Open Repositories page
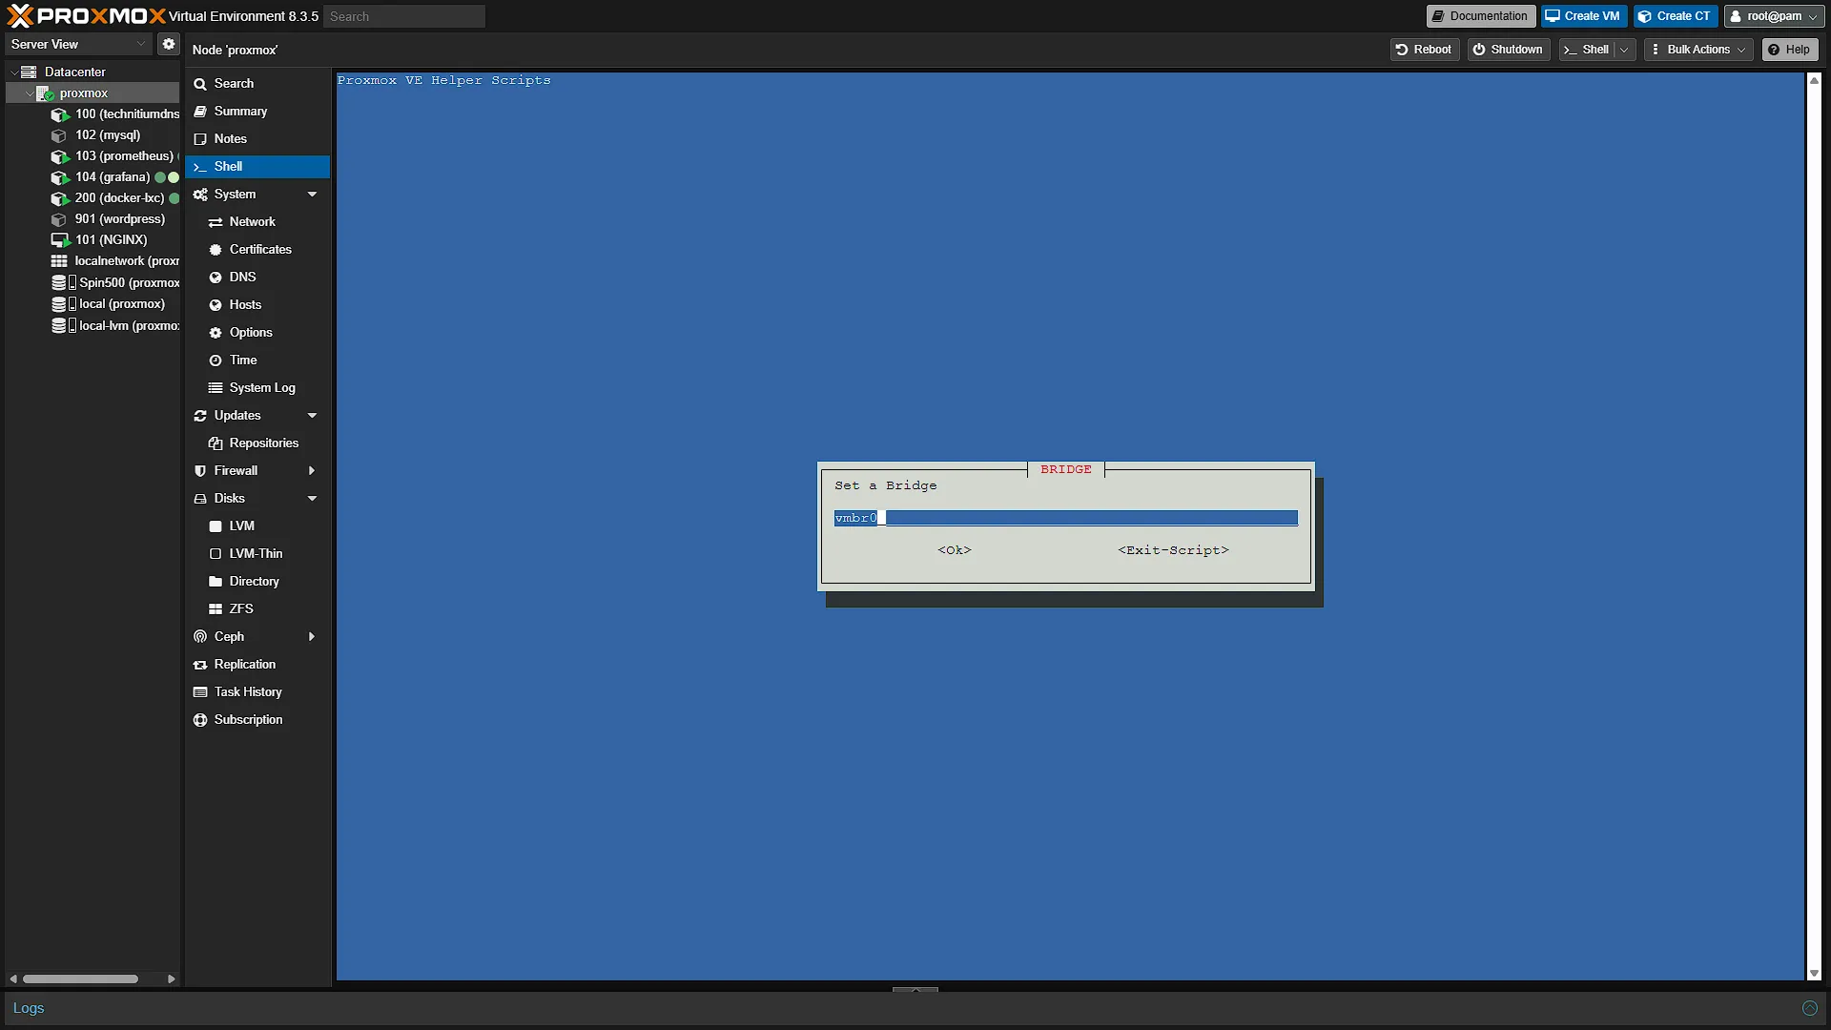1831x1030 pixels. pyautogui.click(x=257, y=443)
